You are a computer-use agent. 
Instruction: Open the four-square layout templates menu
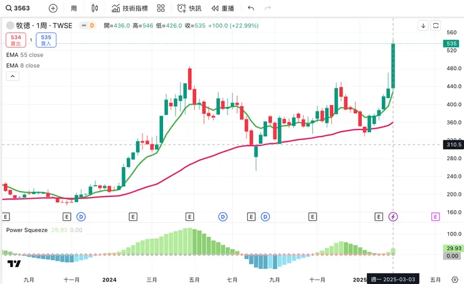tap(161, 8)
